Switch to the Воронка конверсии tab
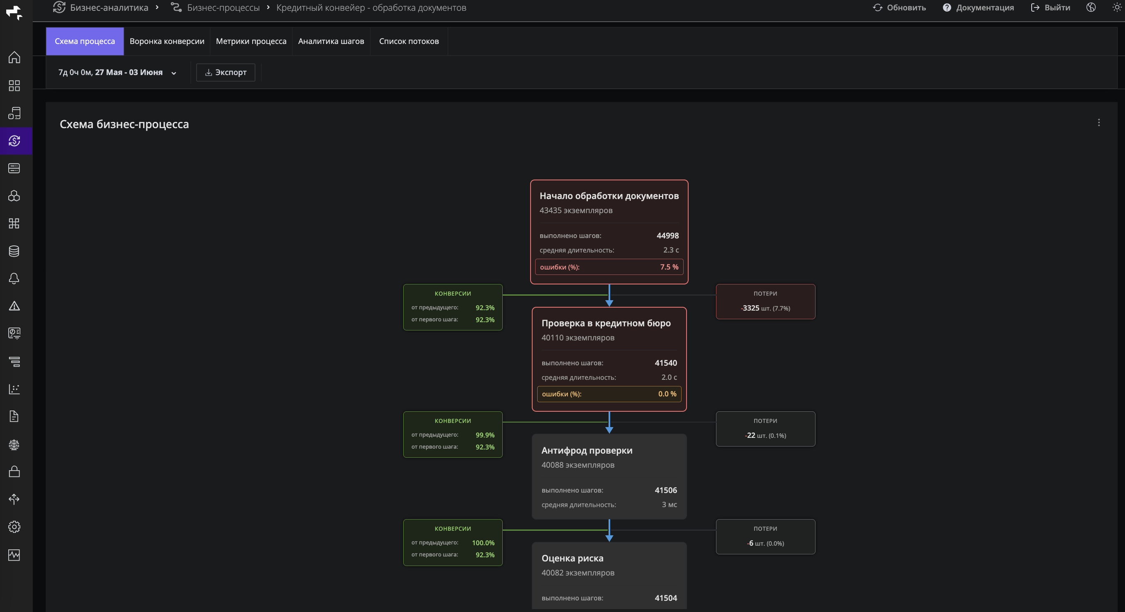Viewport: 1125px width, 612px height. pyautogui.click(x=167, y=41)
